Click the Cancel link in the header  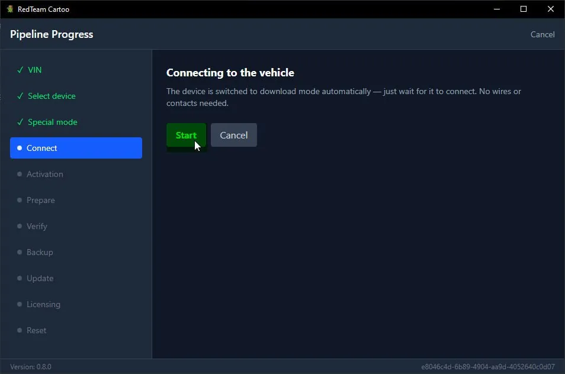[x=542, y=34]
